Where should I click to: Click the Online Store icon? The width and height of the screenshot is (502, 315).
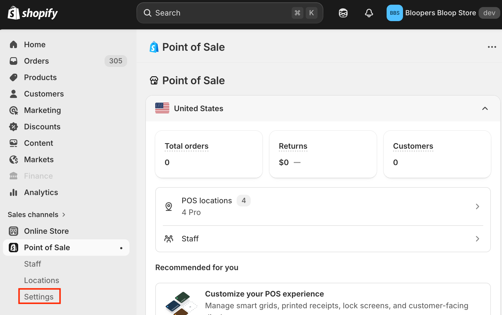pos(13,231)
